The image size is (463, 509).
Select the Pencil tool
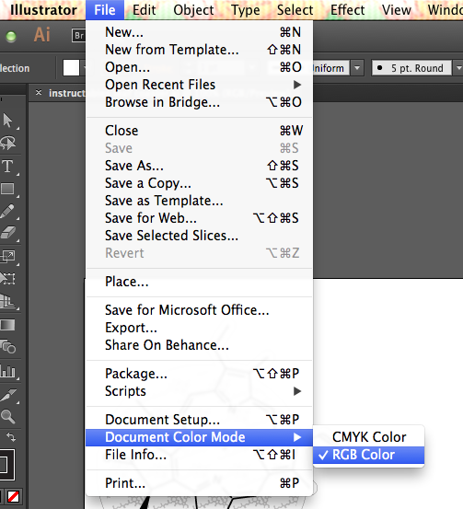pyautogui.click(x=7, y=211)
